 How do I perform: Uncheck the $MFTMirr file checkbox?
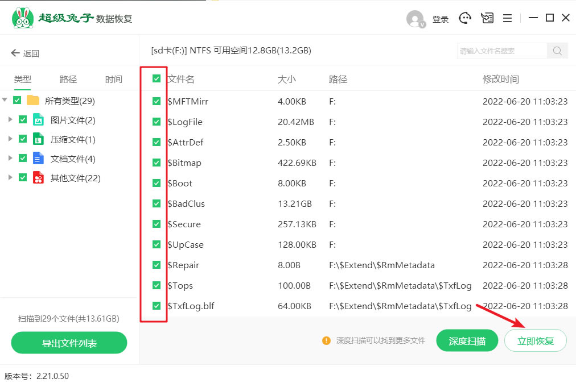155,101
